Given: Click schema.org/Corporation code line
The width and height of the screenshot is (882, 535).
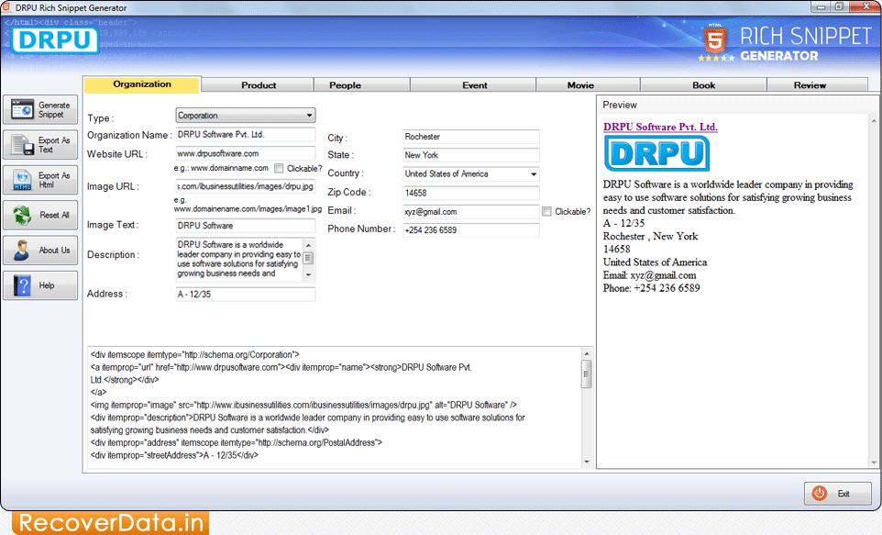Looking at the screenshot, I should (195, 355).
